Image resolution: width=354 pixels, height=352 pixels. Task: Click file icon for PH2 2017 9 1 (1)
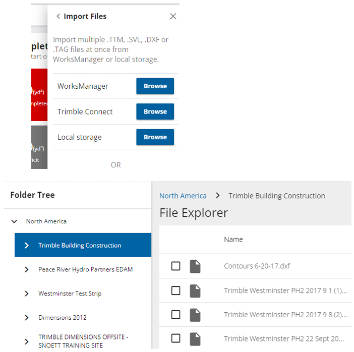point(195,291)
